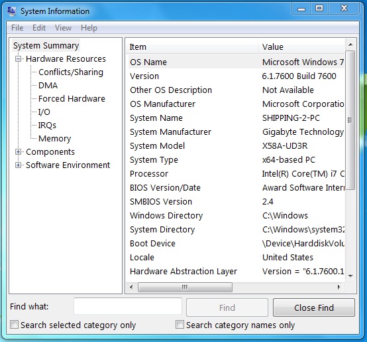Select the Other OS Description row

click(236, 90)
